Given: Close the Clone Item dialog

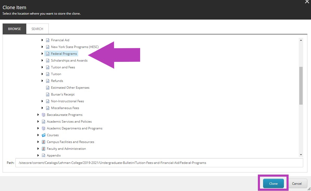Looking at the screenshot, I should click(307, 2).
